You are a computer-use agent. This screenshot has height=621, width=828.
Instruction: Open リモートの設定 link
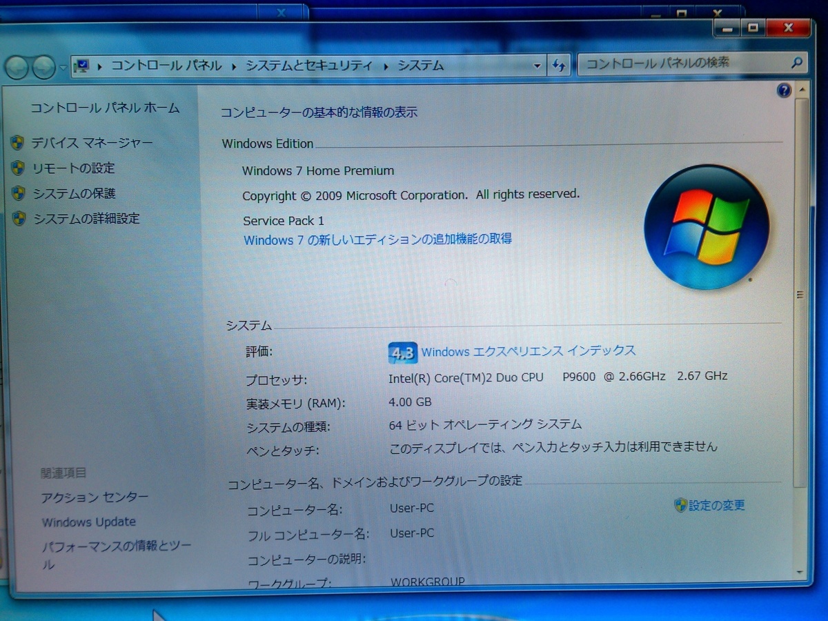click(74, 168)
